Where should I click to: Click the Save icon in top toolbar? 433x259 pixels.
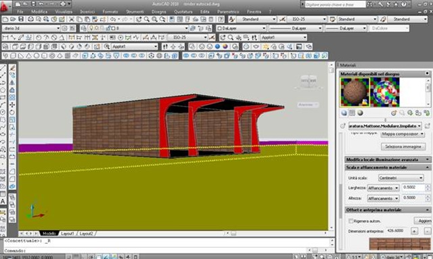(21, 19)
